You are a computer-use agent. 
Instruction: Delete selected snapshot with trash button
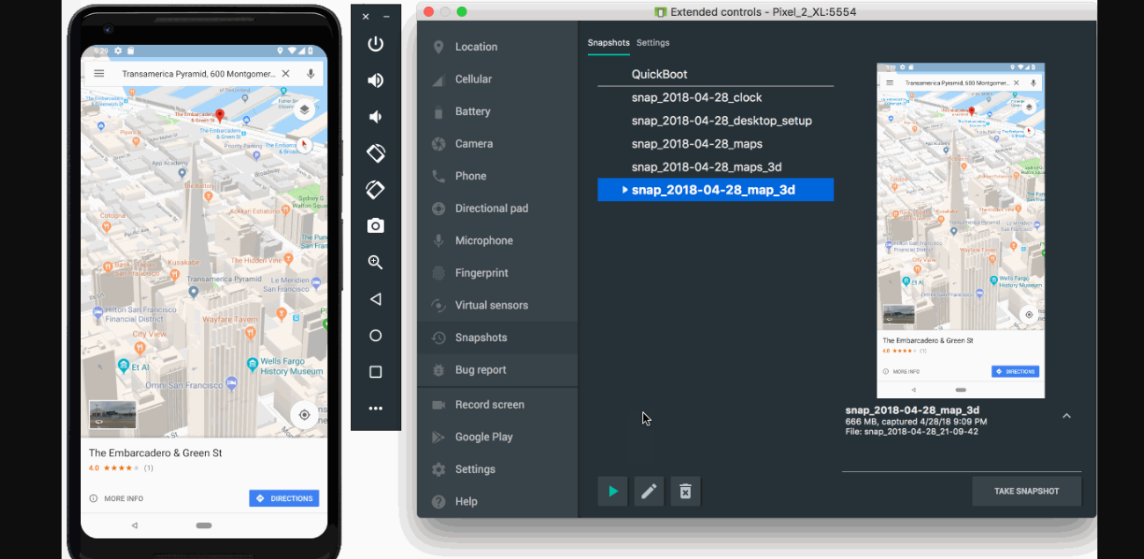tap(686, 491)
